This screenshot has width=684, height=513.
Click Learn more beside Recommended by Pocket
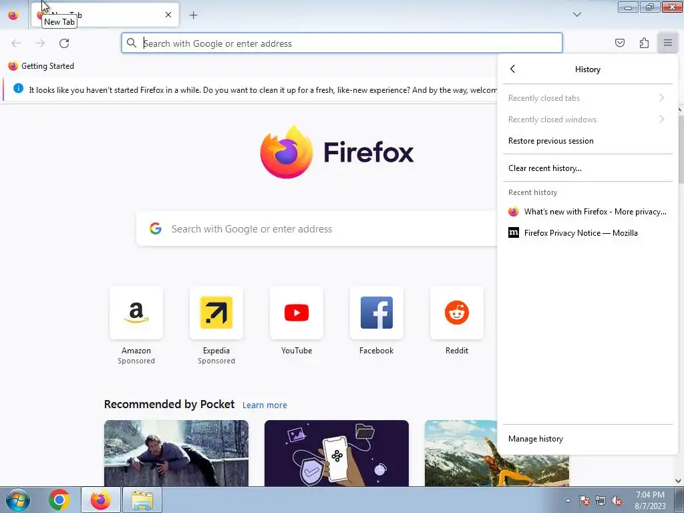tap(265, 405)
